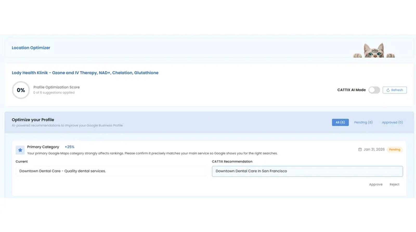Click the calendar icon next to Jan 31, 2026
The image size is (416, 232).
pyautogui.click(x=360, y=149)
